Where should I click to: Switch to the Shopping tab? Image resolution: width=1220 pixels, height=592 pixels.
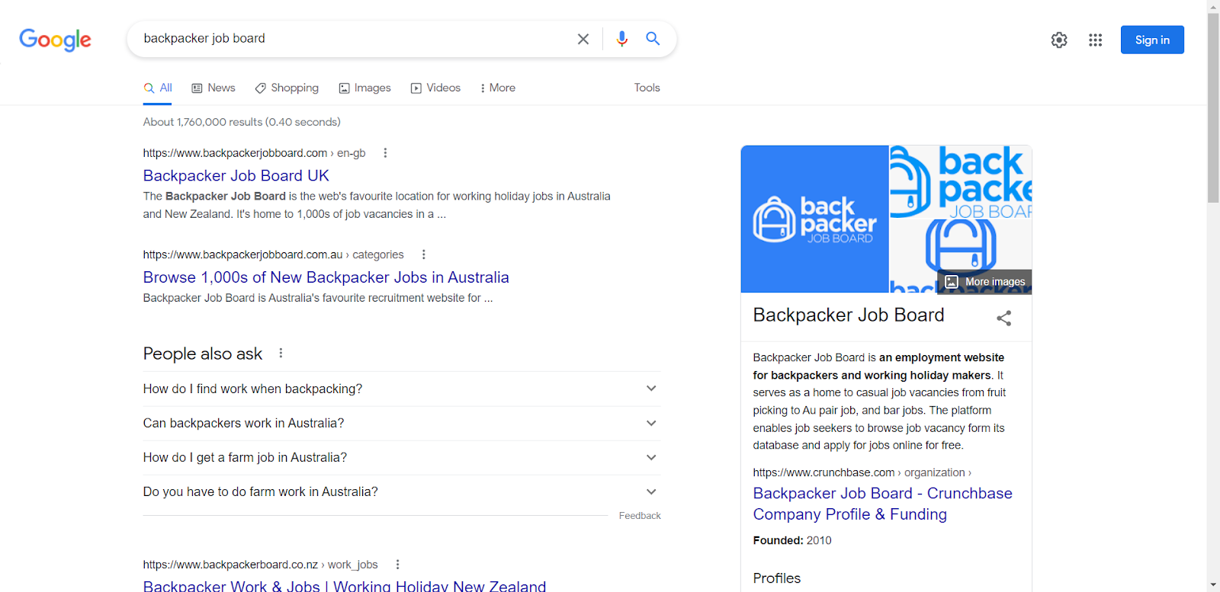click(287, 88)
